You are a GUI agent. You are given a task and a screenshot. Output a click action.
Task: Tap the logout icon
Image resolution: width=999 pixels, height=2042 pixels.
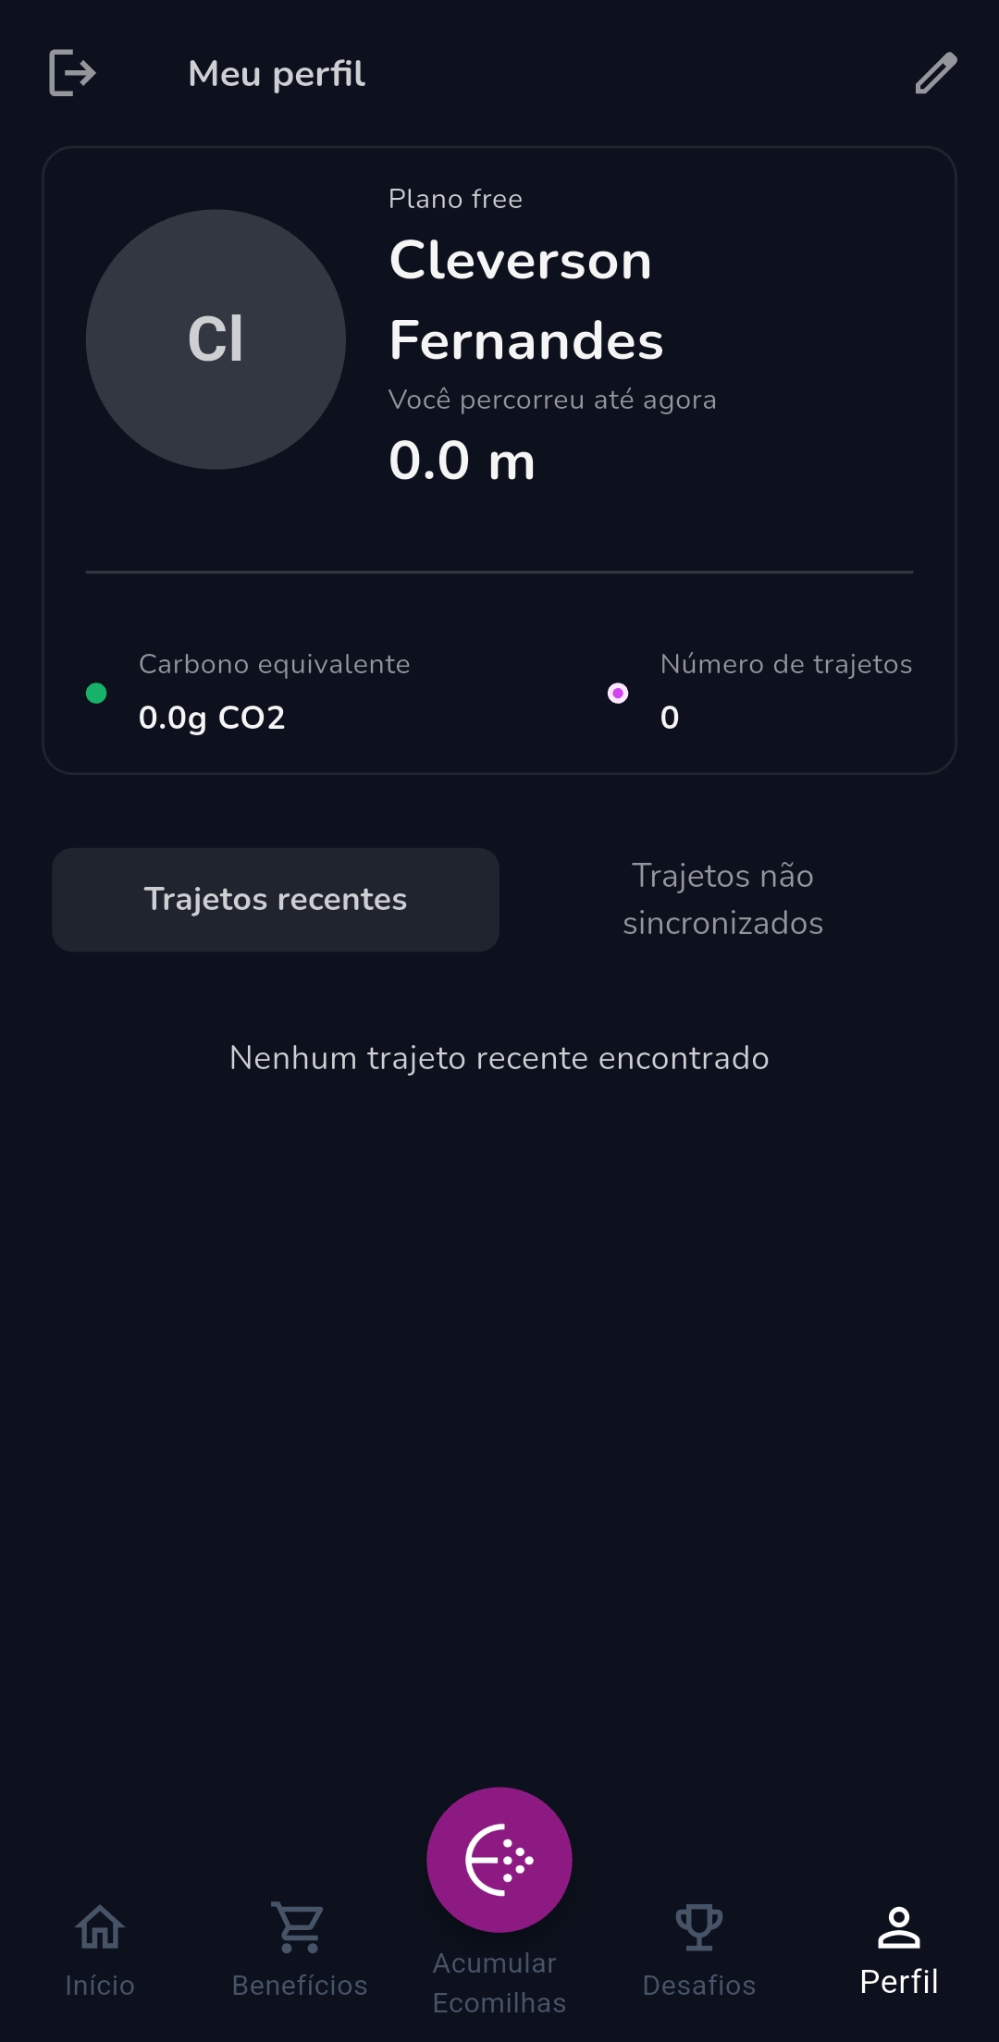pyautogui.click(x=72, y=73)
